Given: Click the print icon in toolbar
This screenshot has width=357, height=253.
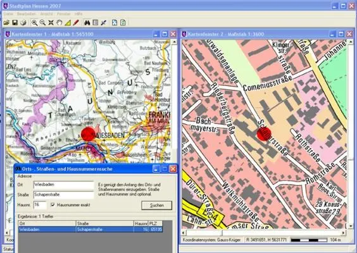Looking at the screenshot, I should [23, 23].
